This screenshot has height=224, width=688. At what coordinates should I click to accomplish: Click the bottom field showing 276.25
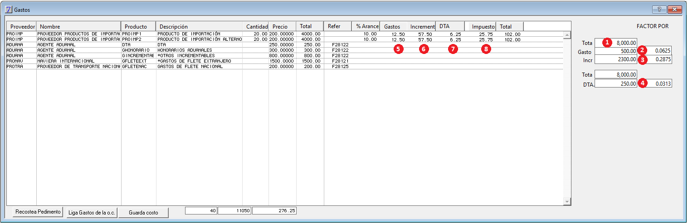click(x=274, y=210)
